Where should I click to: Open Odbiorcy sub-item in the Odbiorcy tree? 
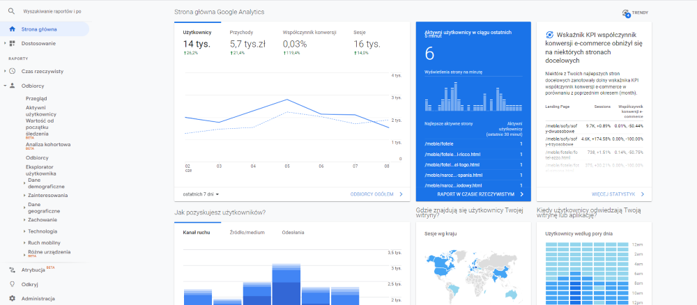[x=37, y=157]
